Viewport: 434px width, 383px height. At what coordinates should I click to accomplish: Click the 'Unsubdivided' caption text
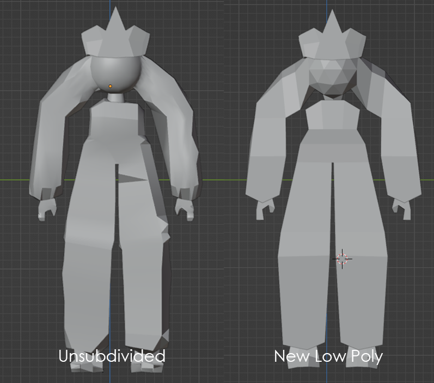click(112, 356)
